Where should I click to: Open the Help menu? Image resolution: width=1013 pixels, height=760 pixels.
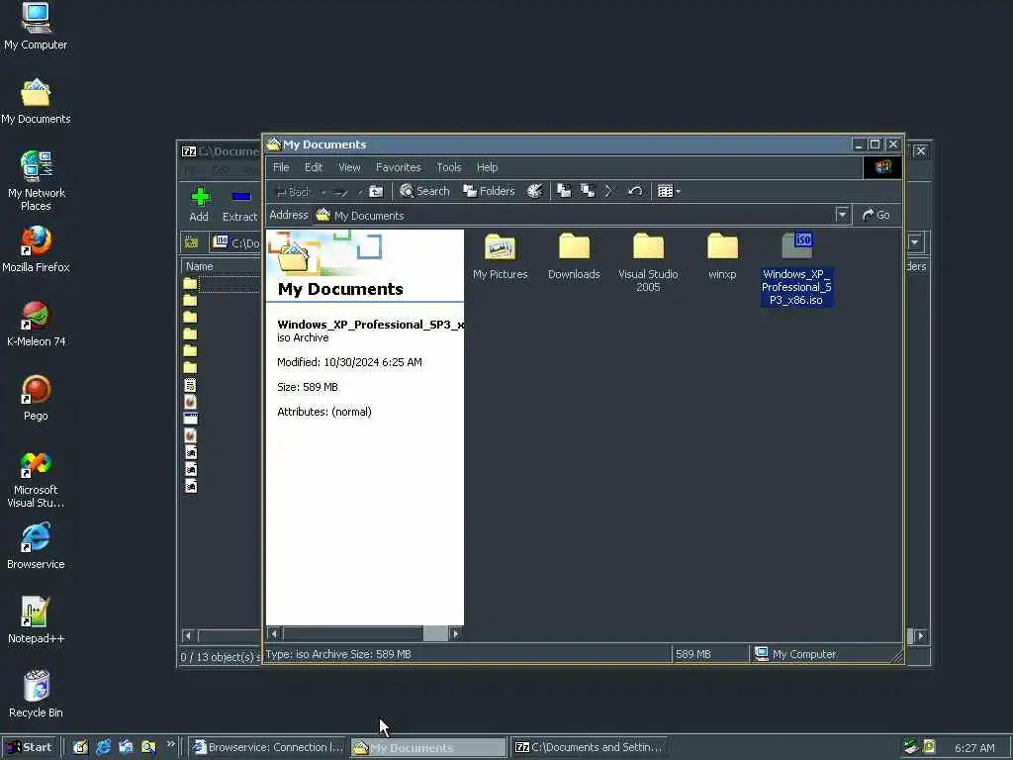coord(487,167)
